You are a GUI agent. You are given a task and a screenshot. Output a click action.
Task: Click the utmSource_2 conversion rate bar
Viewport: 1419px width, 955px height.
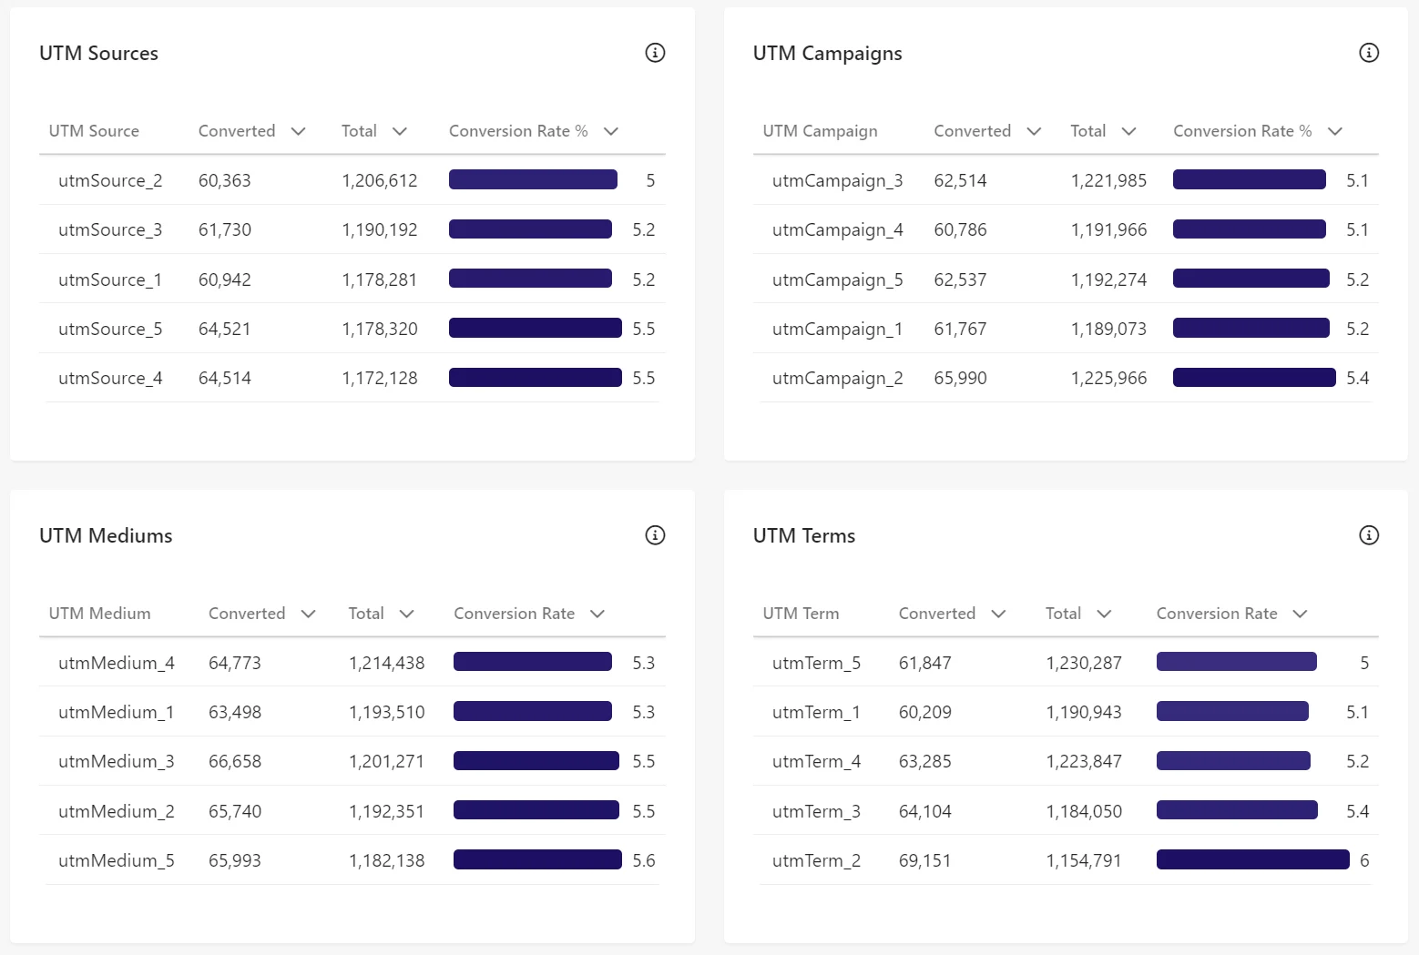tap(533, 179)
